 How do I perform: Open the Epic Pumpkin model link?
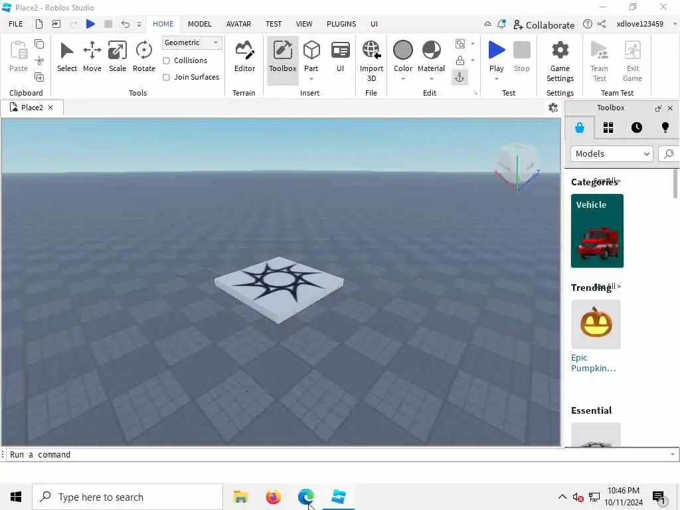pyautogui.click(x=593, y=363)
